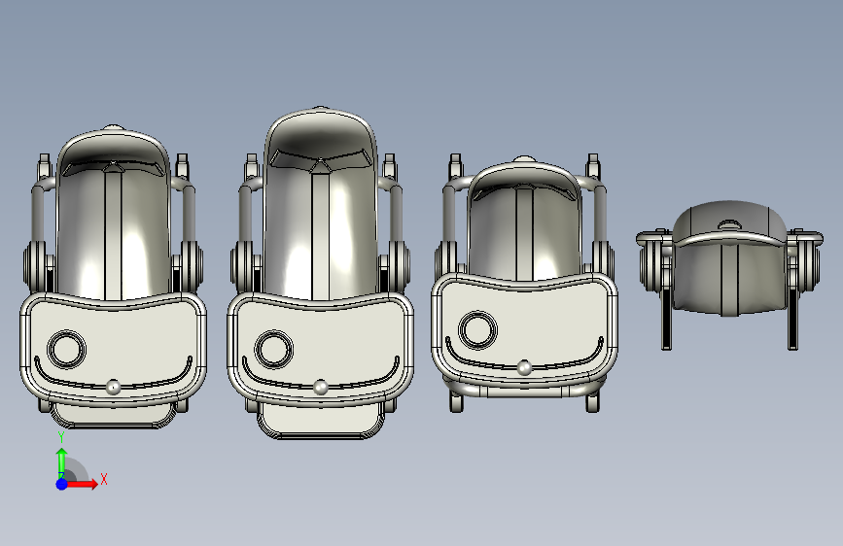Select the model with the tallest canopy
The height and width of the screenshot is (546, 843).
pyautogui.click(x=321, y=273)
